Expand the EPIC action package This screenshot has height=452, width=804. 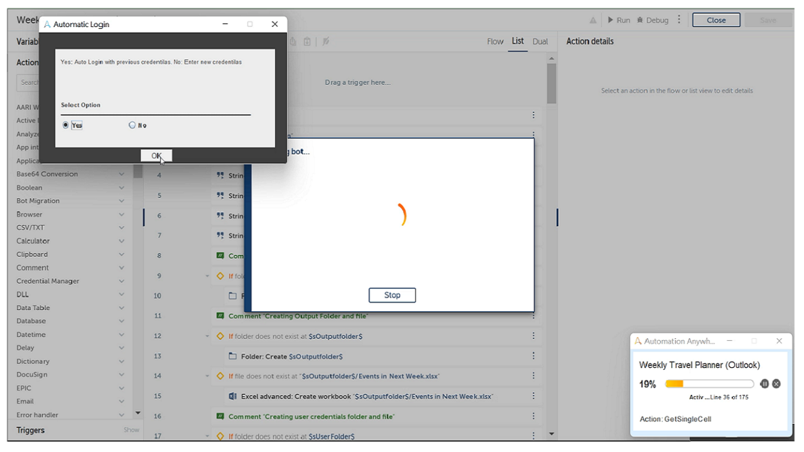[122, 388]
